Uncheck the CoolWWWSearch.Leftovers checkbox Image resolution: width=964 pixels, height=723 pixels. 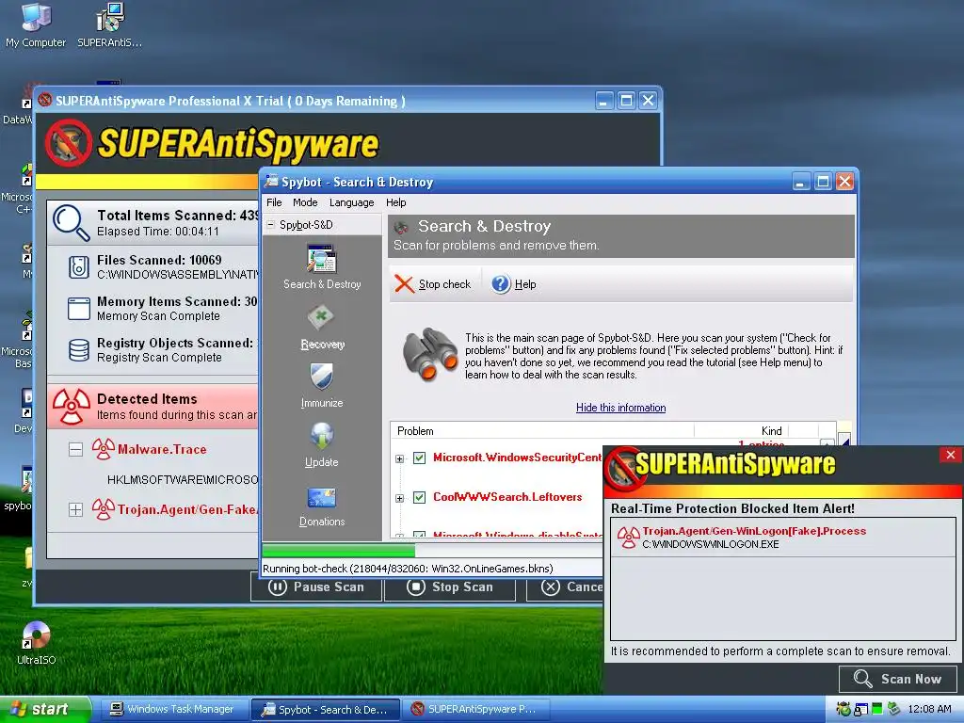(x=419, y=497)
